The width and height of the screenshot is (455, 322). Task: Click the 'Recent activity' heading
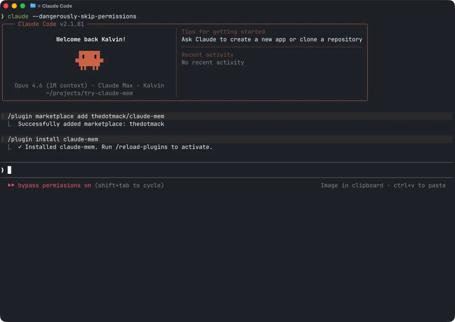(207, 54)
